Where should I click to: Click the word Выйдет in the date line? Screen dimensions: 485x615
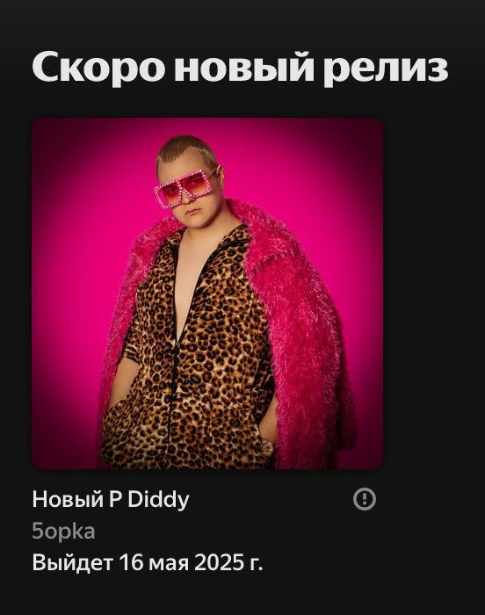(73, 562)
